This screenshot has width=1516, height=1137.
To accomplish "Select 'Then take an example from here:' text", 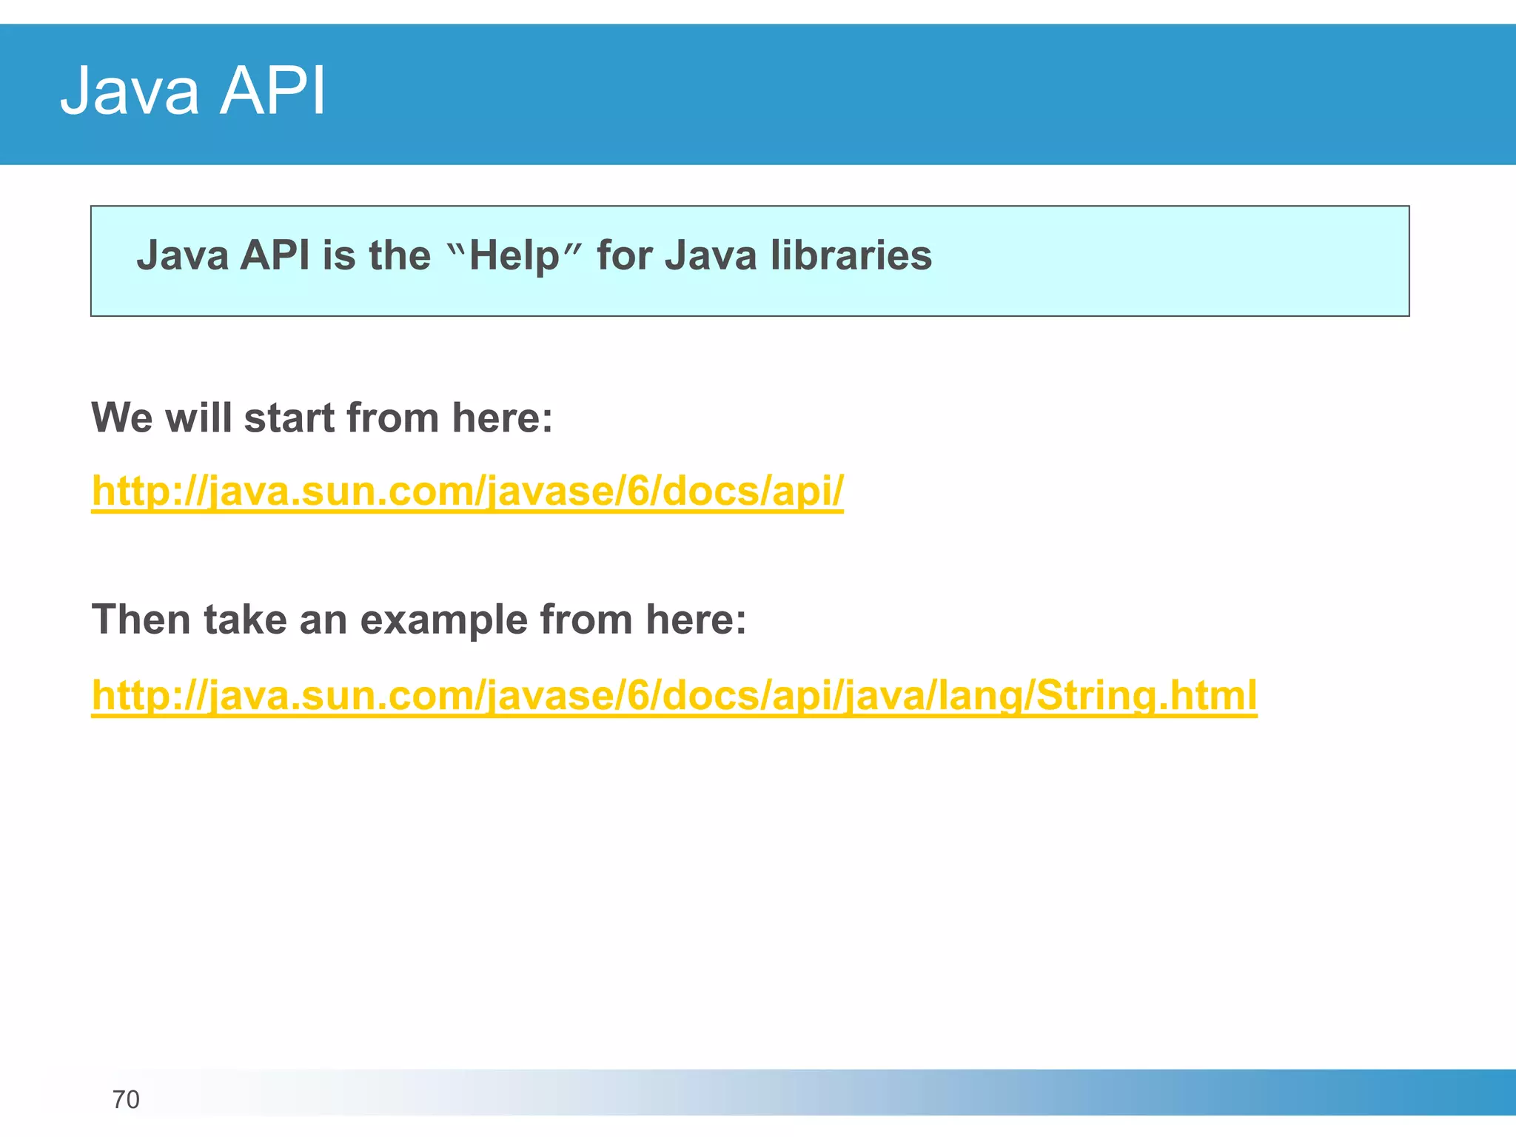I will 419,620.
